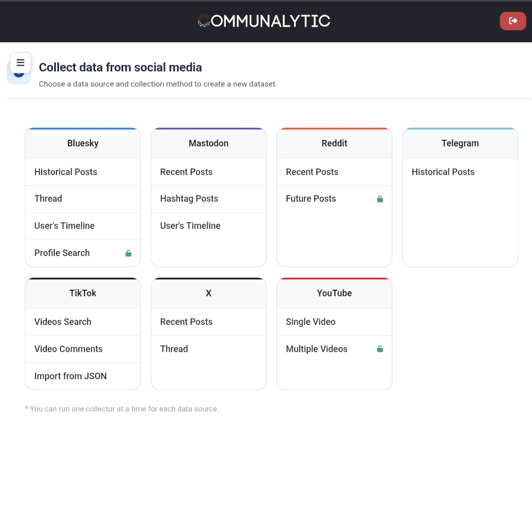This screenshot has height=532, width=532.
Task: Choose X Thread collector
Action: coord(174,349)
